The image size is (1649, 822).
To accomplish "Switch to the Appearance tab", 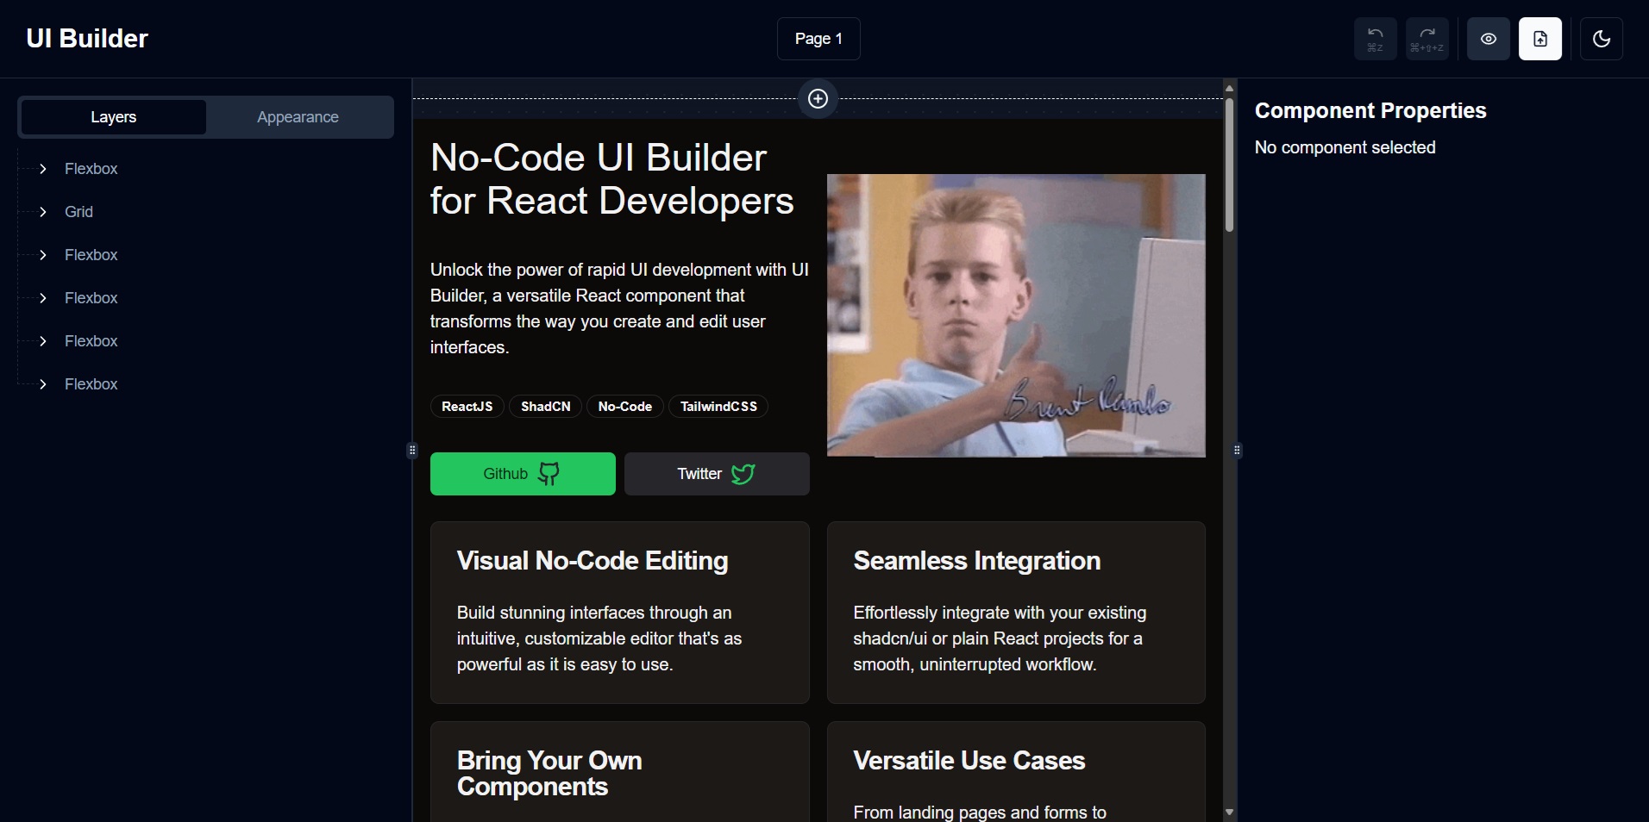I will point(298,117).
